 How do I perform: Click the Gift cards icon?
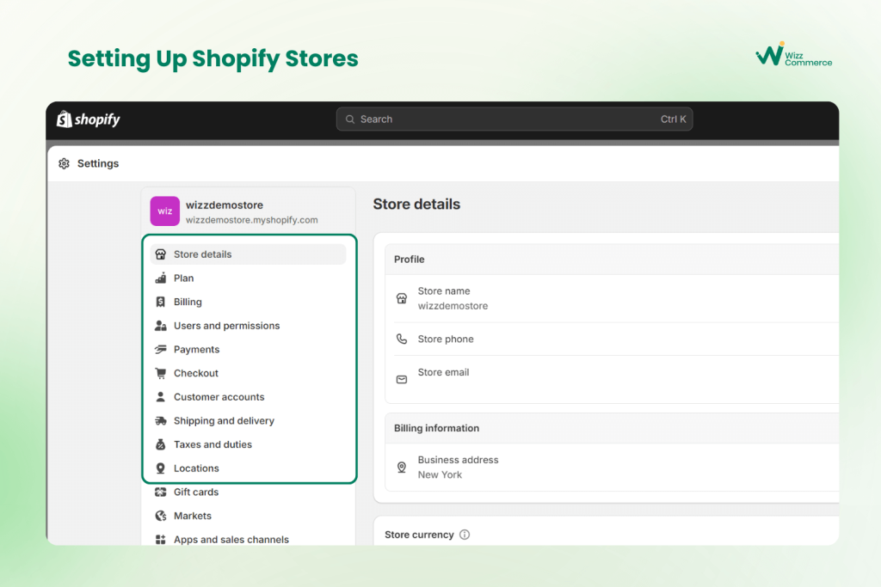(x=161, y=492)
